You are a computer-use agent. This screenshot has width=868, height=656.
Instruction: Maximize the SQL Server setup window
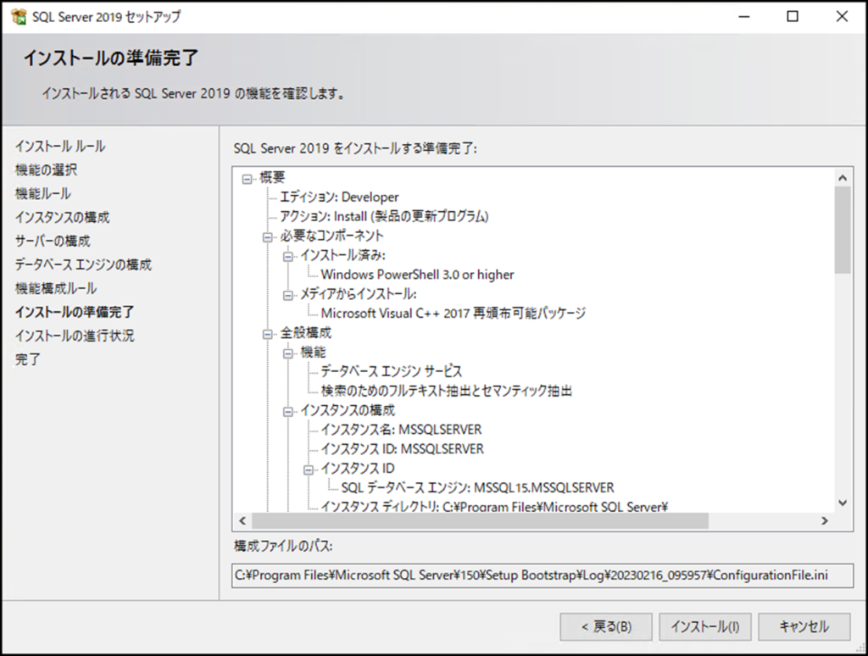(793, 17)
